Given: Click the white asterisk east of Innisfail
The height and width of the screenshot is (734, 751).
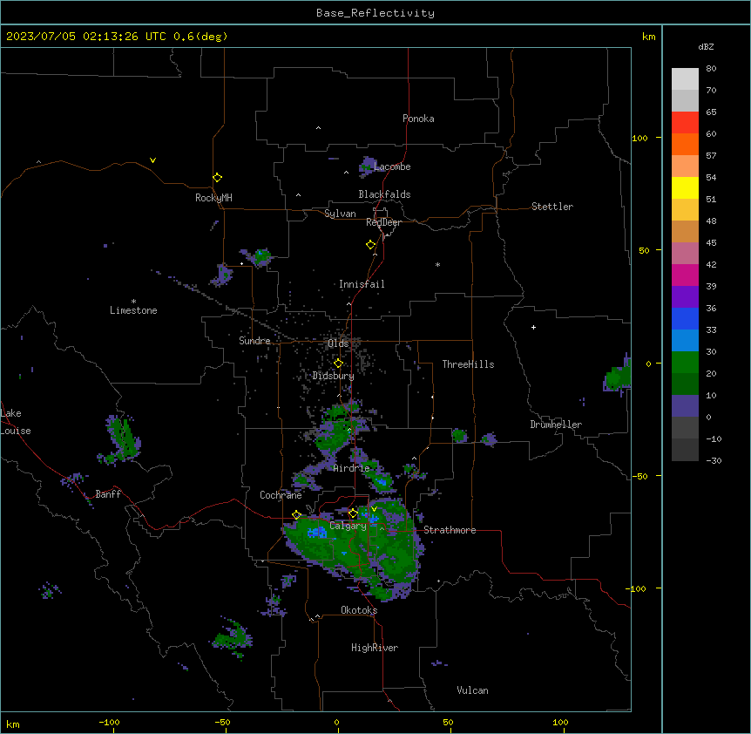Looking at the screenshot, I should point(437,264).
